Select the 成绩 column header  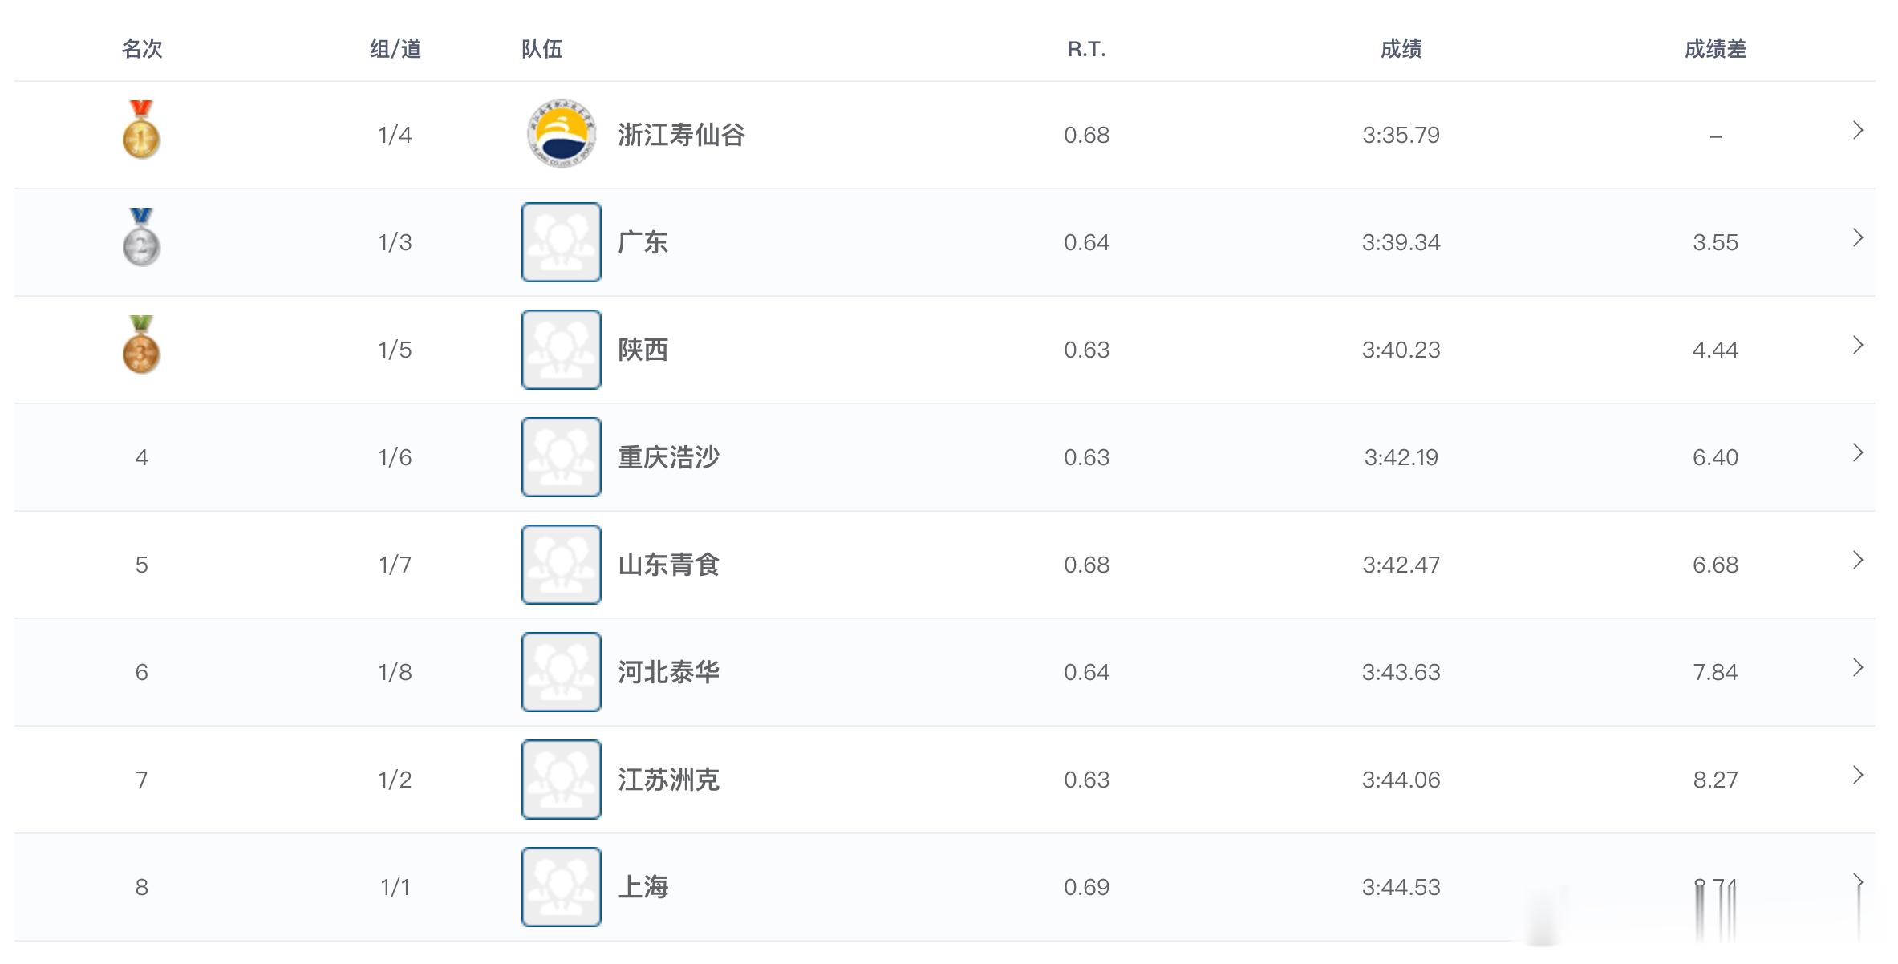pos(1401,49)
